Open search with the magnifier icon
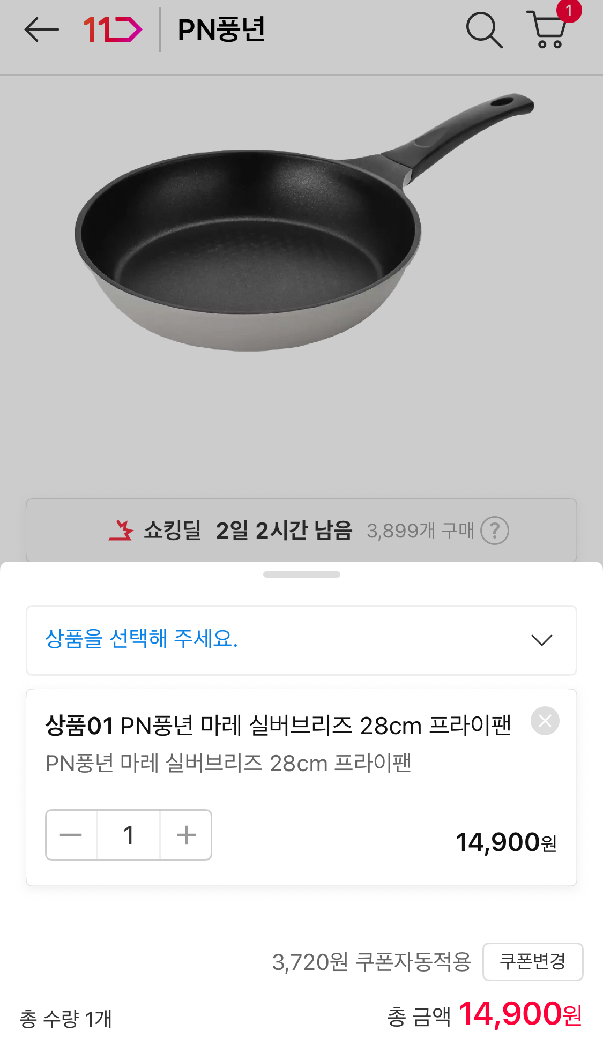 pyautogui.click(x=483, y=29)
